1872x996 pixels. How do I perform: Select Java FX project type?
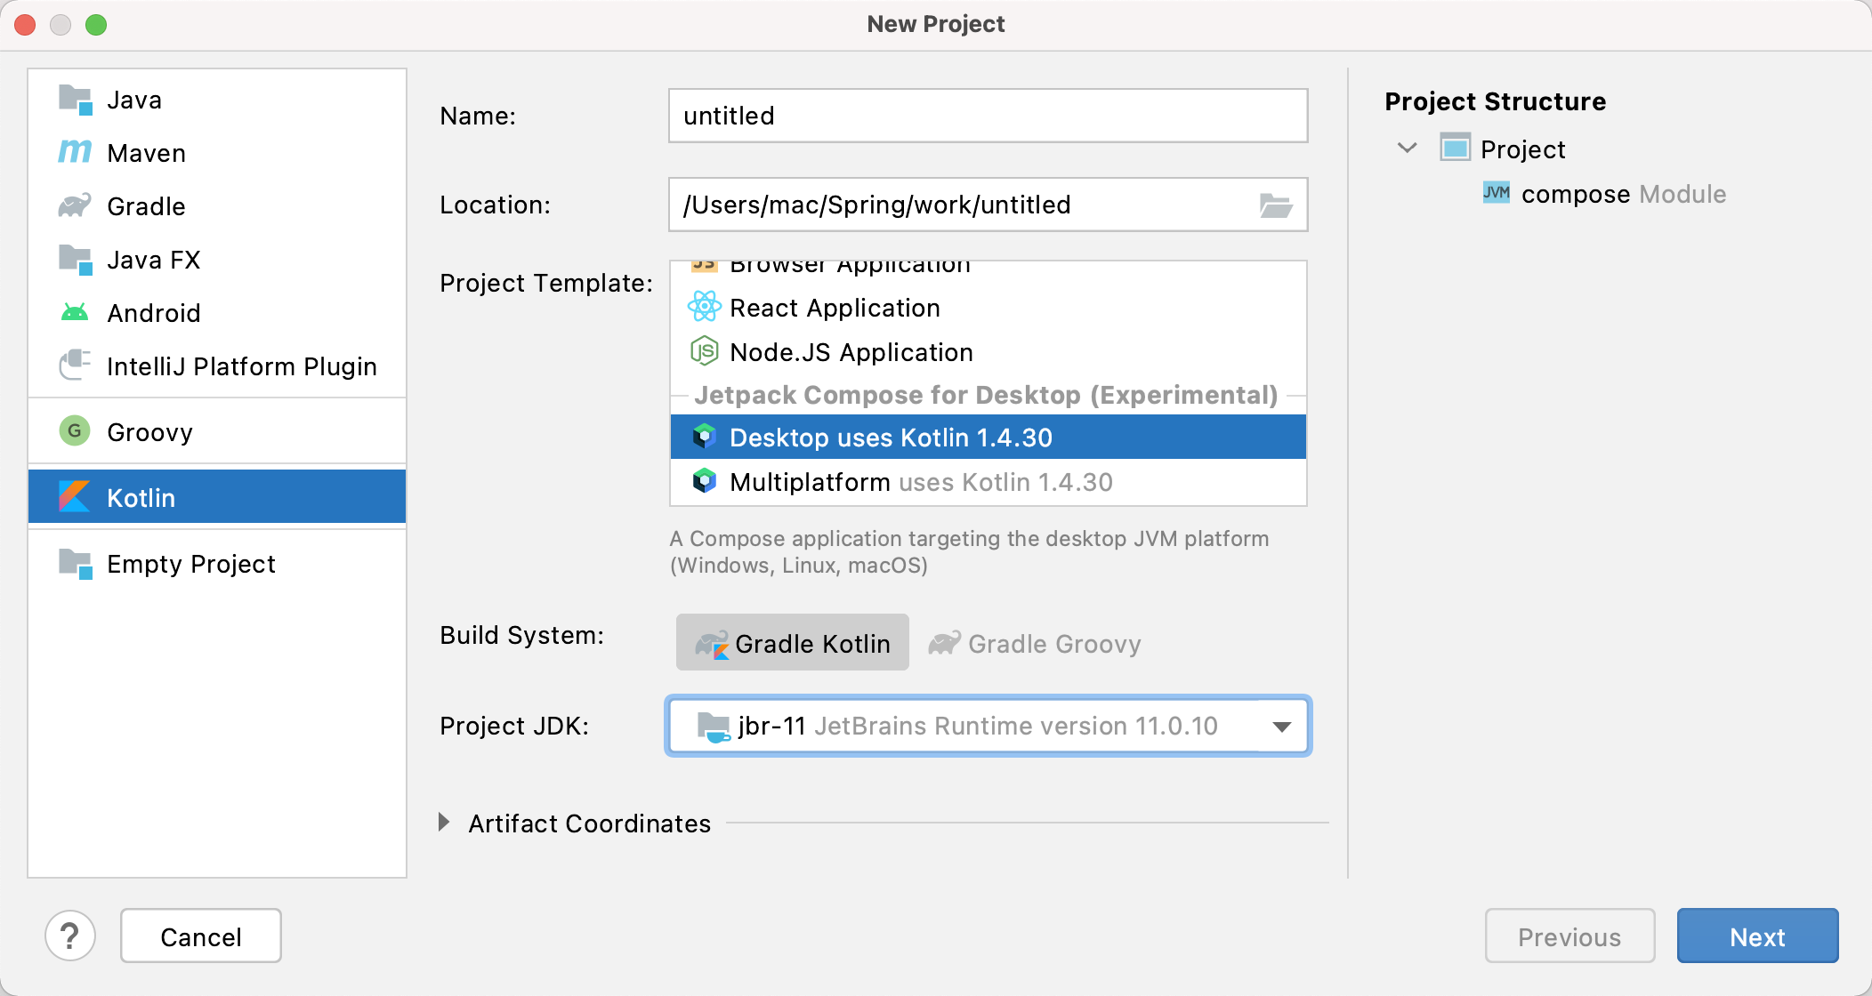153,260
